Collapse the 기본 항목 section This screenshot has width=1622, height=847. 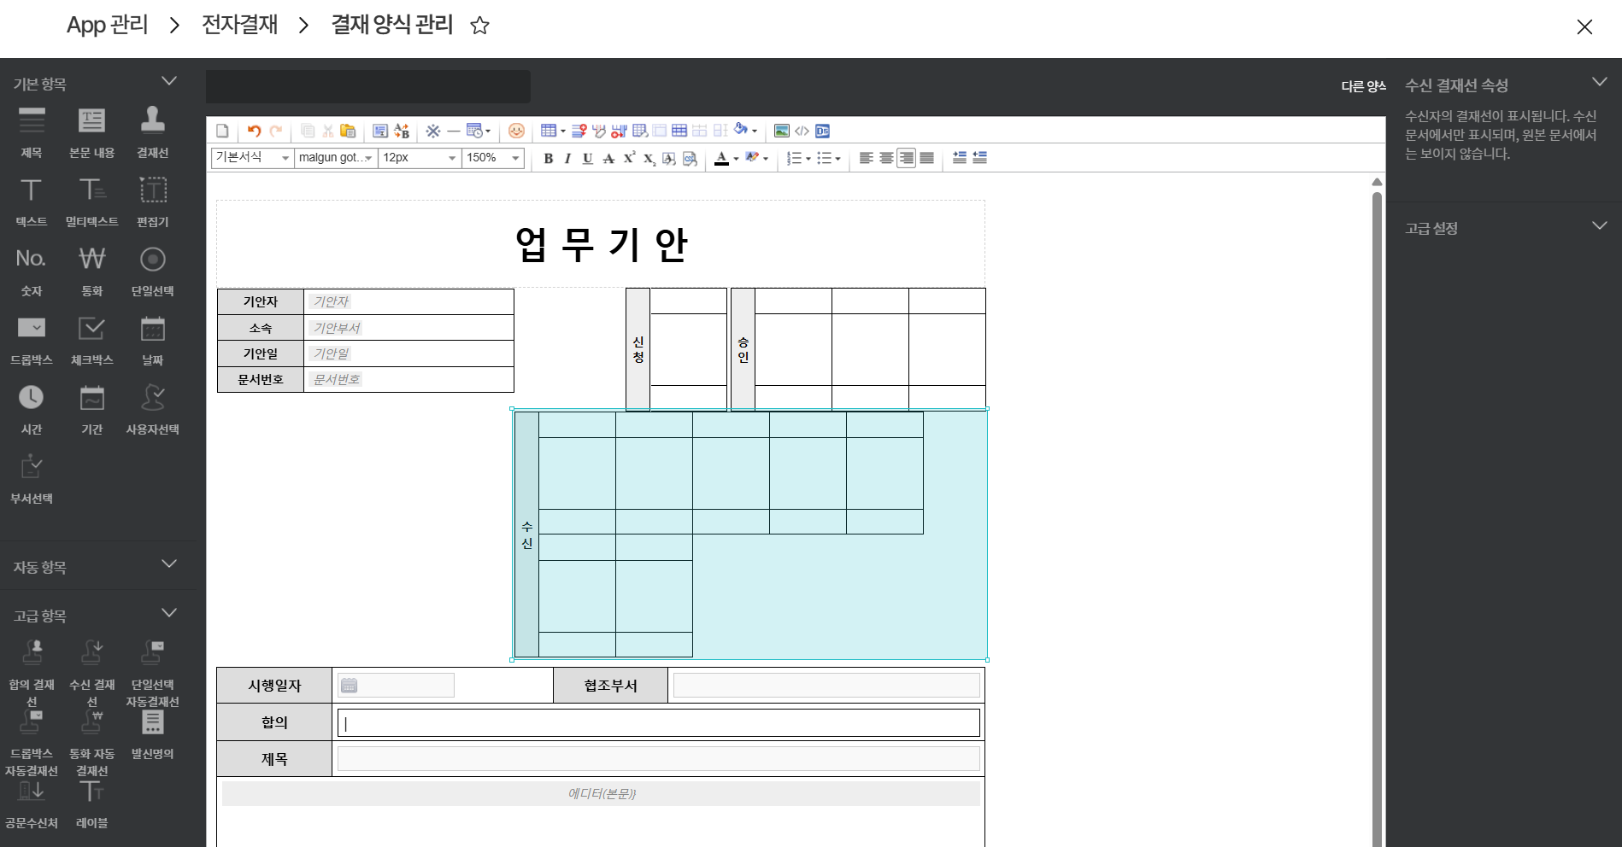[169, 81]
